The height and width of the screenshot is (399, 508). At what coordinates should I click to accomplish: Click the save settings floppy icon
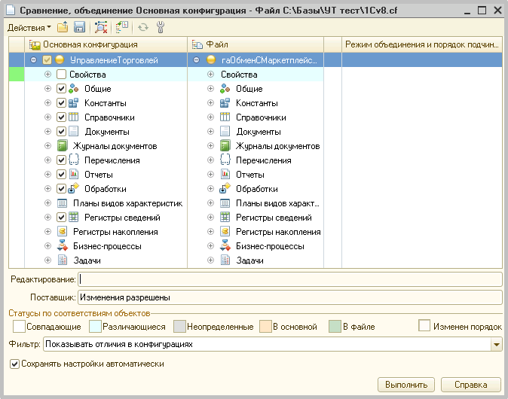pos(79,27)
